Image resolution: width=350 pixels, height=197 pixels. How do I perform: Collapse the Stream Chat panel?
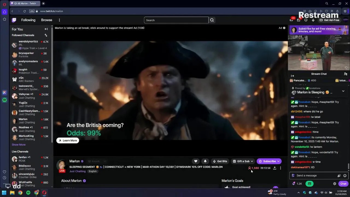click(292, 76)
